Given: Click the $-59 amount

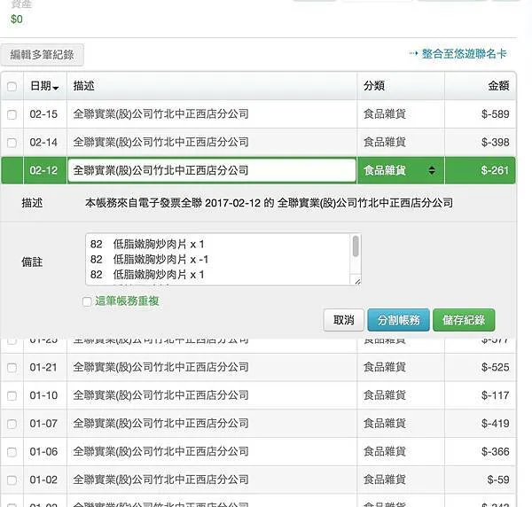Looking at the screenshot, I should 498,480.
